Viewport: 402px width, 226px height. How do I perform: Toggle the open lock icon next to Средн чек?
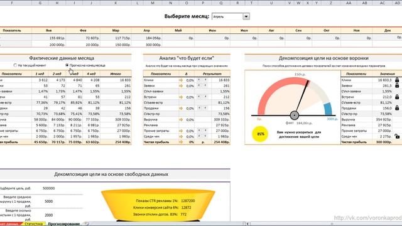pyautogui.click(x=397, y=136)
